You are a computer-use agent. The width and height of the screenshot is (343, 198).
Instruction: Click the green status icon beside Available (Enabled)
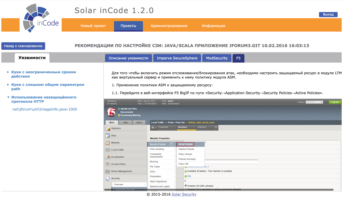(186, 171)
